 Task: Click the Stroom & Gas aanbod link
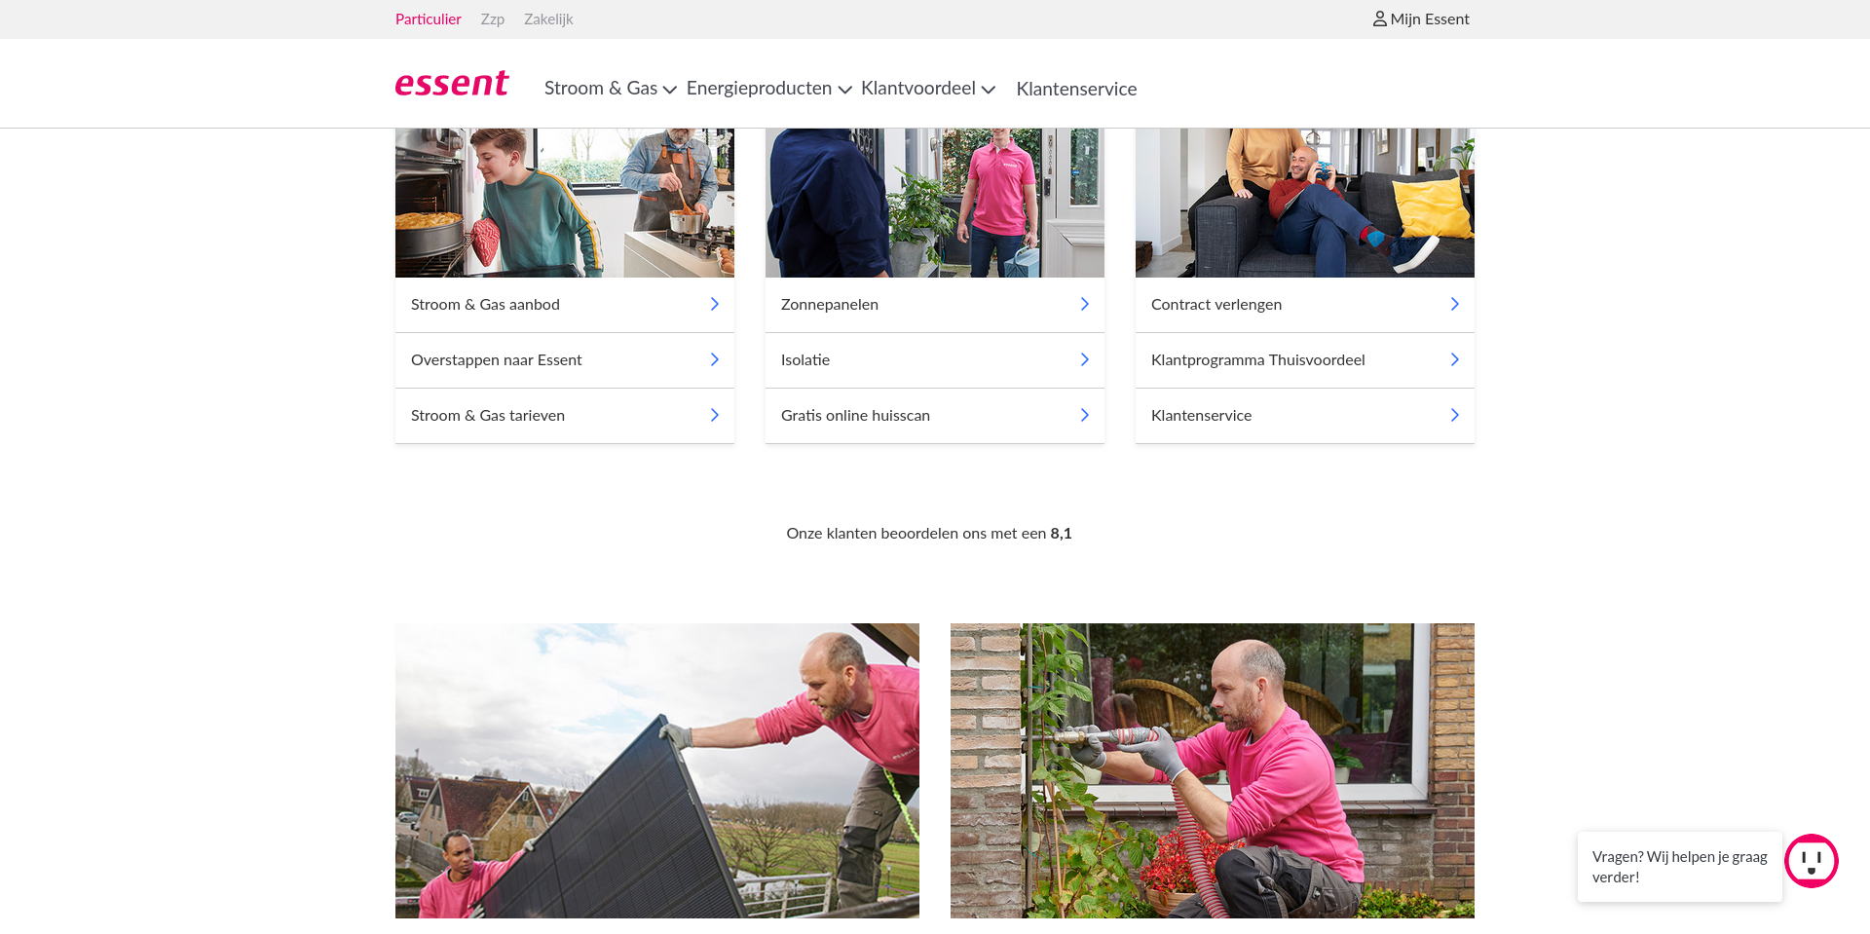click(485, 304)
